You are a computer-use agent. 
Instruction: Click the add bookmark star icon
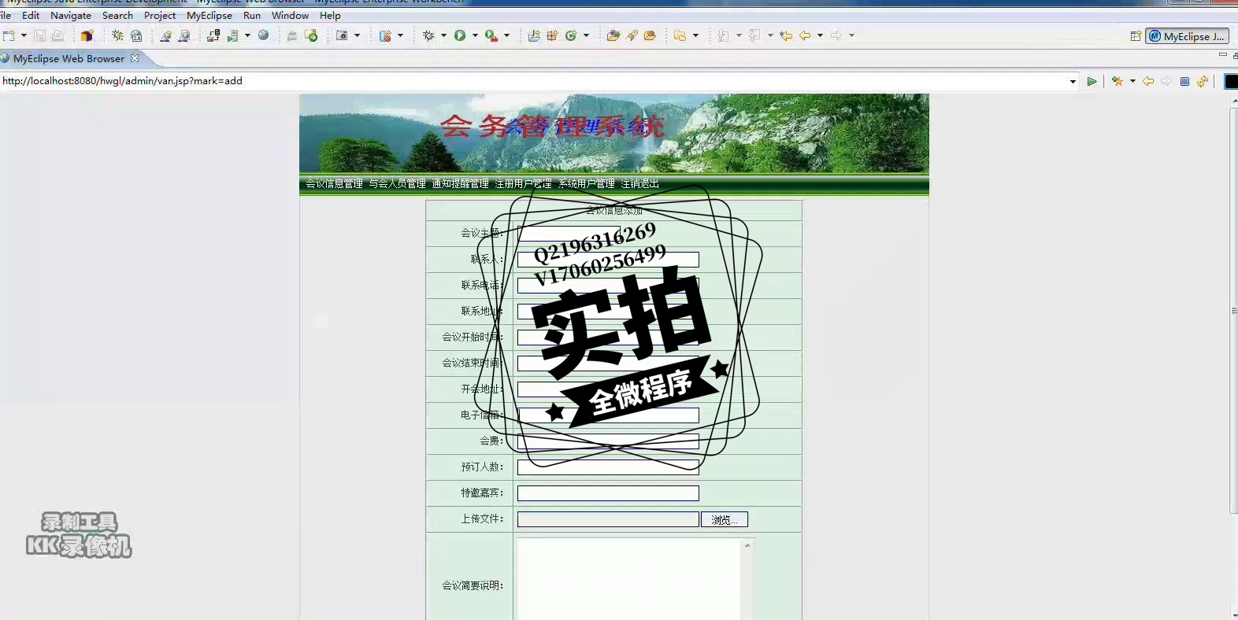coord(1117,81)
